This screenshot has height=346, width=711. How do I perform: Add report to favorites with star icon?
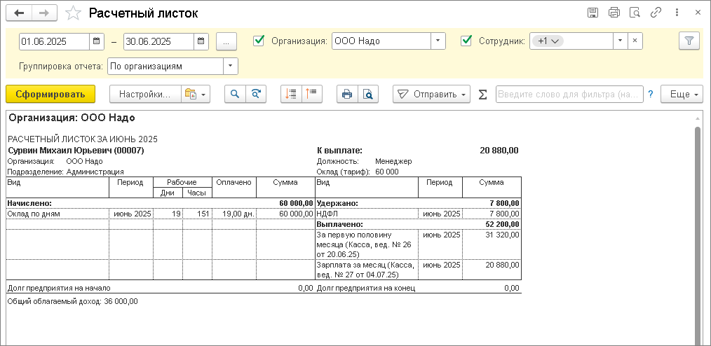click(73, 13)
